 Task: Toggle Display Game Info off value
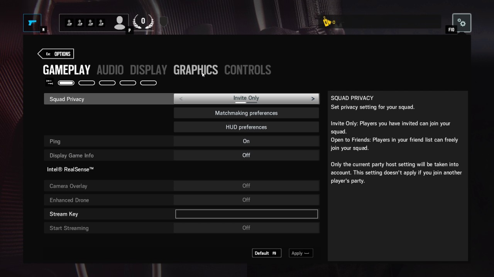(x=246, y=155)
